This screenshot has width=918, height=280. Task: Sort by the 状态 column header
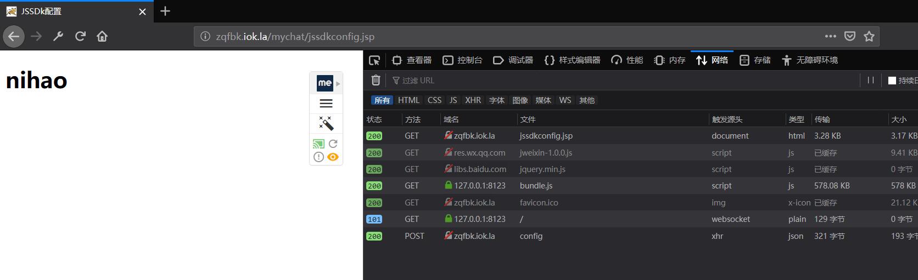(382, 119)
